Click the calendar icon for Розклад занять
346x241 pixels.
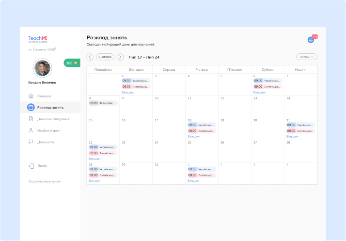pos(31,107)
